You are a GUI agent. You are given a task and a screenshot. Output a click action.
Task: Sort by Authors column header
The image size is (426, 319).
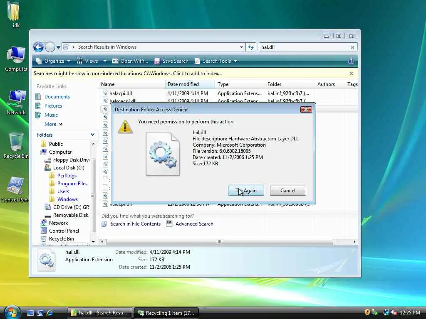pyautogui.click(x=329, y=84)
